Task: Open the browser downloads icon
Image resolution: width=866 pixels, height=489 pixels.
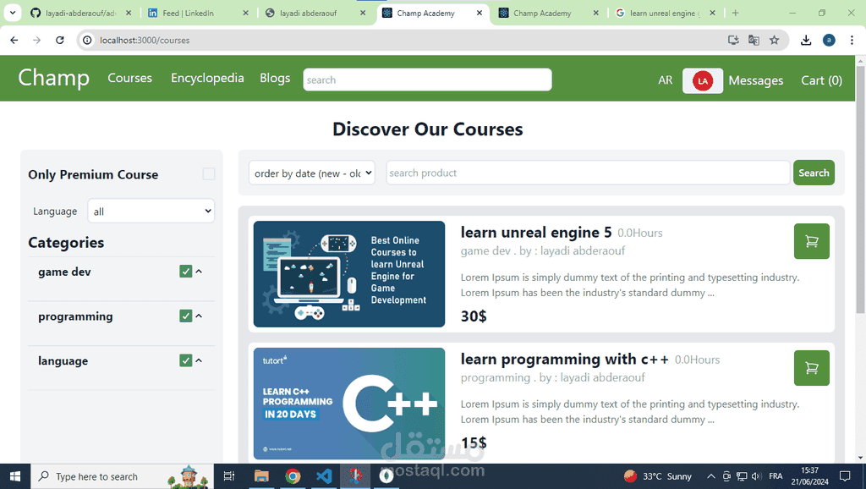Action: (806, 40)
